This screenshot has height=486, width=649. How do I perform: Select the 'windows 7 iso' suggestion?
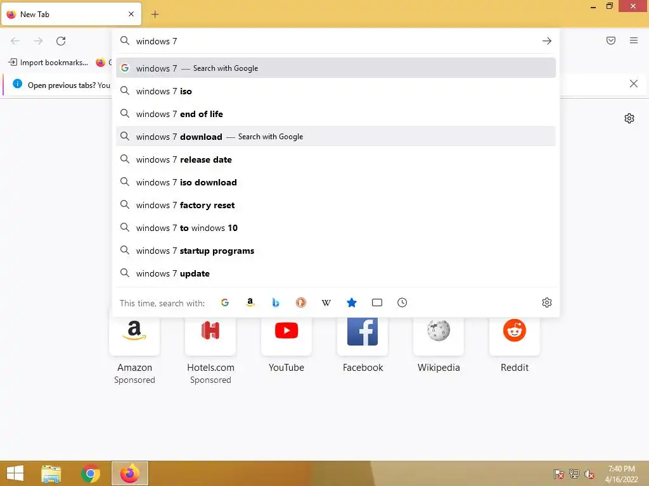(336, 91)
